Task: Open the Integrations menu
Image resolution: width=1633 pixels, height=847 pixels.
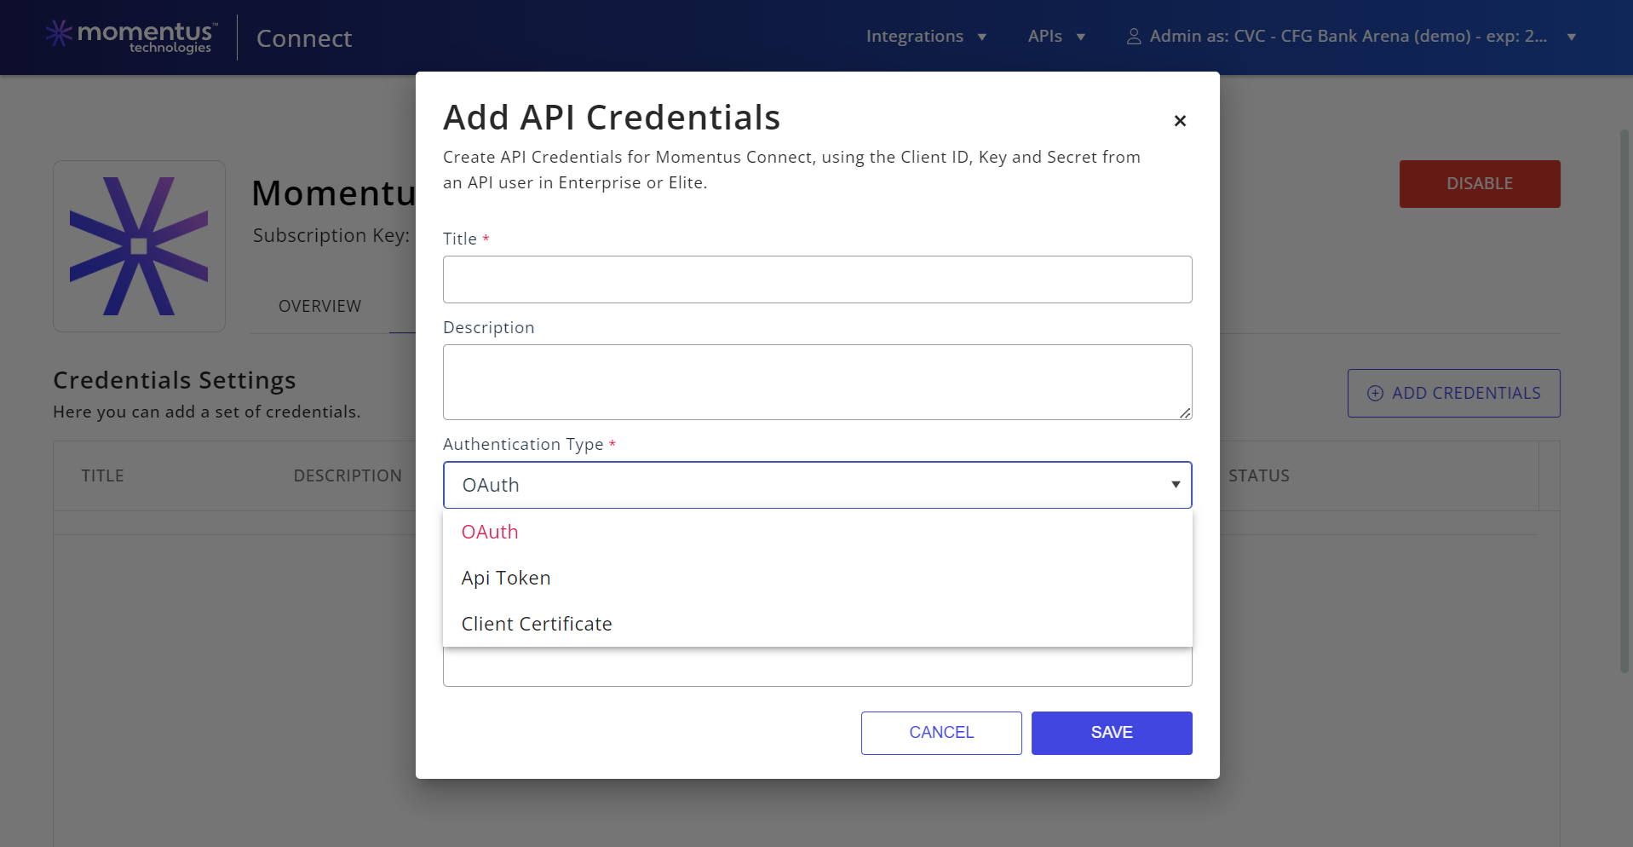Action: (x=915, y=37)
